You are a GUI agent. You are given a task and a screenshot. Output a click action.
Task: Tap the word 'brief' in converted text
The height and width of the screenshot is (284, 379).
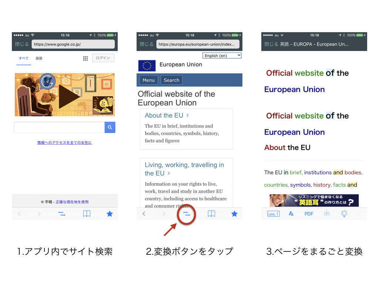click(x=296, y=172)
